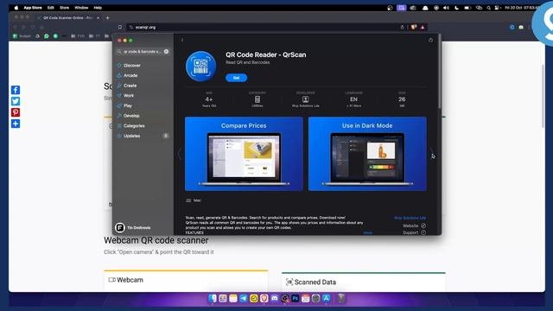Click the Brave Rewards triangle icon

click(423, 27)
